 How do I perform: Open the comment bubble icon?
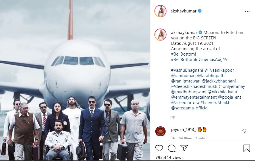click(172, 148)
